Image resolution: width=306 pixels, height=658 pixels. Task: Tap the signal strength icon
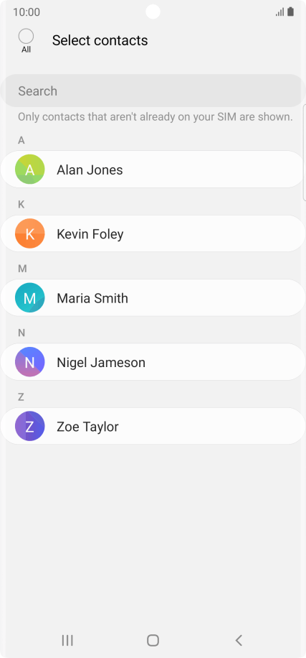point(279,12)
